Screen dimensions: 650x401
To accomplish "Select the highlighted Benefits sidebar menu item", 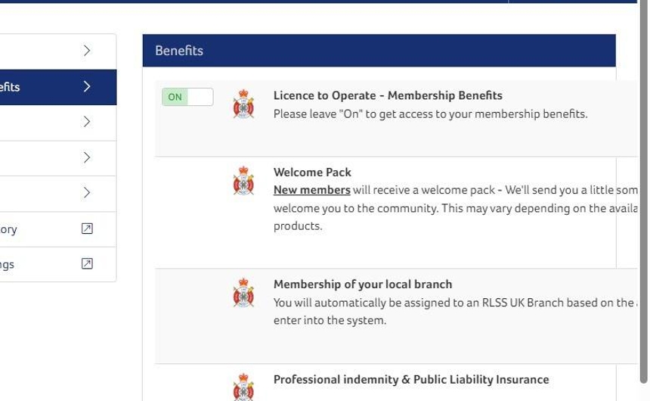I will click(x=58, y=87).
